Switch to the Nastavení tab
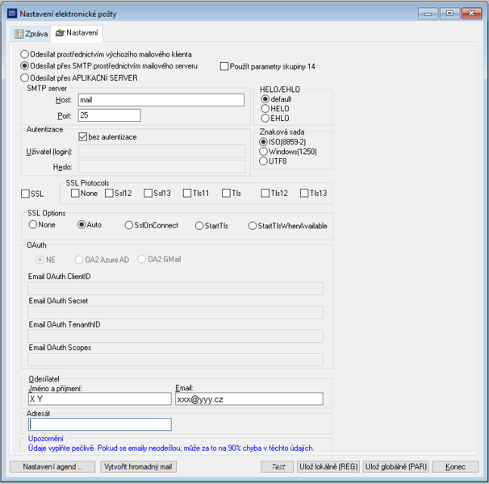 77,33
